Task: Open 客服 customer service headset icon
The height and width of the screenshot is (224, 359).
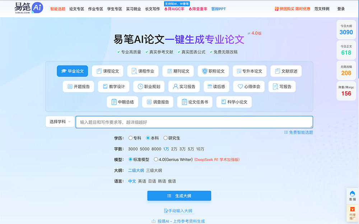Action: point(352,194)
